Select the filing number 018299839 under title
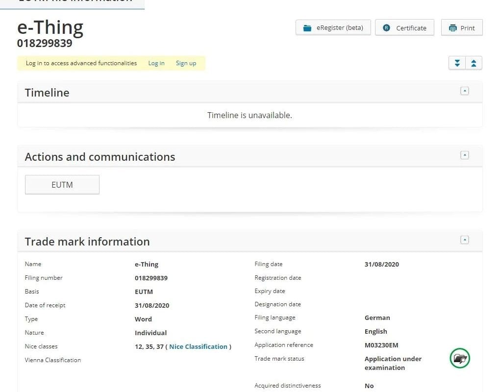 pos(45,43)
